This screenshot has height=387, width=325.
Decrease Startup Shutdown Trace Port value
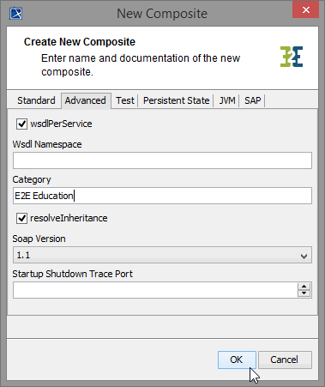[304, 293]
